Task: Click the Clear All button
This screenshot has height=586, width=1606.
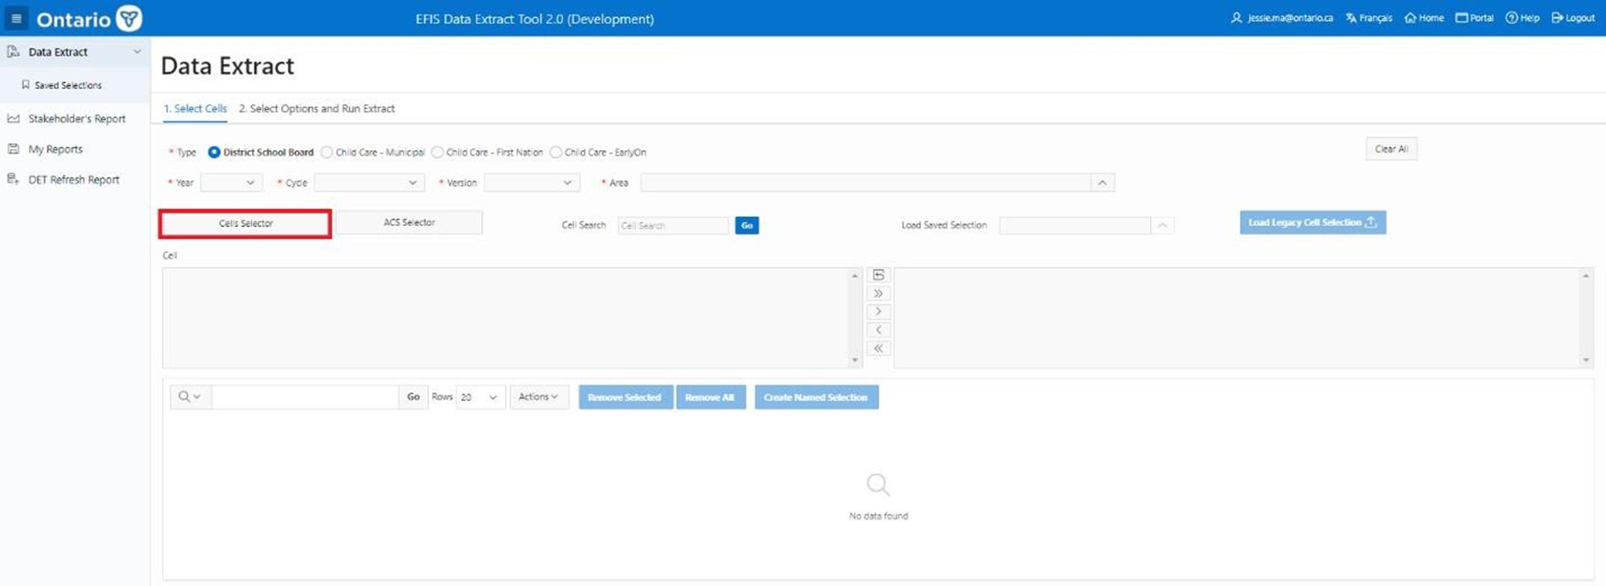Action: 1391,149
